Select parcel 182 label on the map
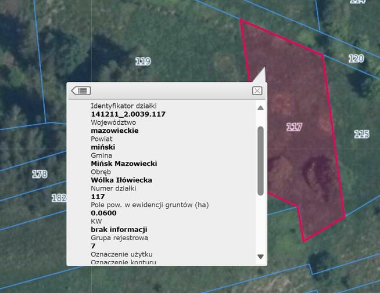380x293 pixels. coord(59,198)
